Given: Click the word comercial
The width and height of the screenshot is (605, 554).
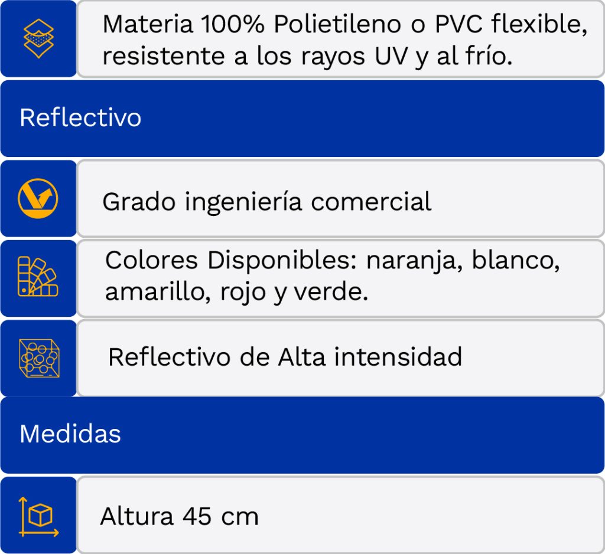Looking at the screenshot, I should tap(371, 202).
